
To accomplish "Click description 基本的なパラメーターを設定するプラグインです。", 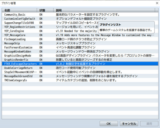I will click(x=88, y=15).
